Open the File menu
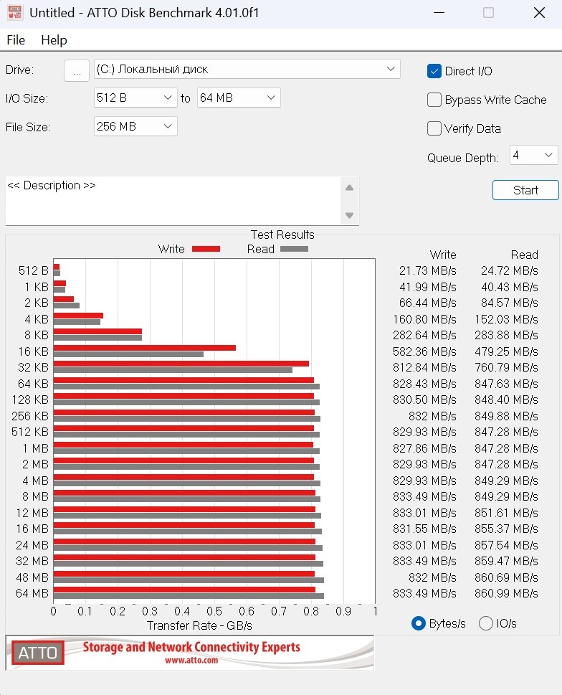The image size is (562, 695). (16, 40)
